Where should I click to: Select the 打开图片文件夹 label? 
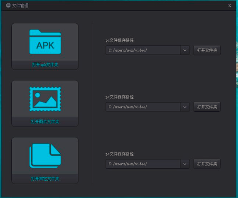[45, 122]
